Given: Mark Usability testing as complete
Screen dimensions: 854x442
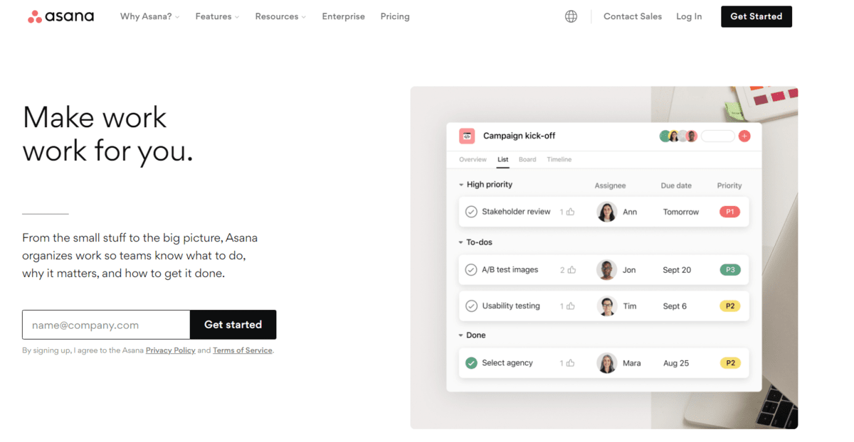Looking at the screenshot, I should pos(471,306).
